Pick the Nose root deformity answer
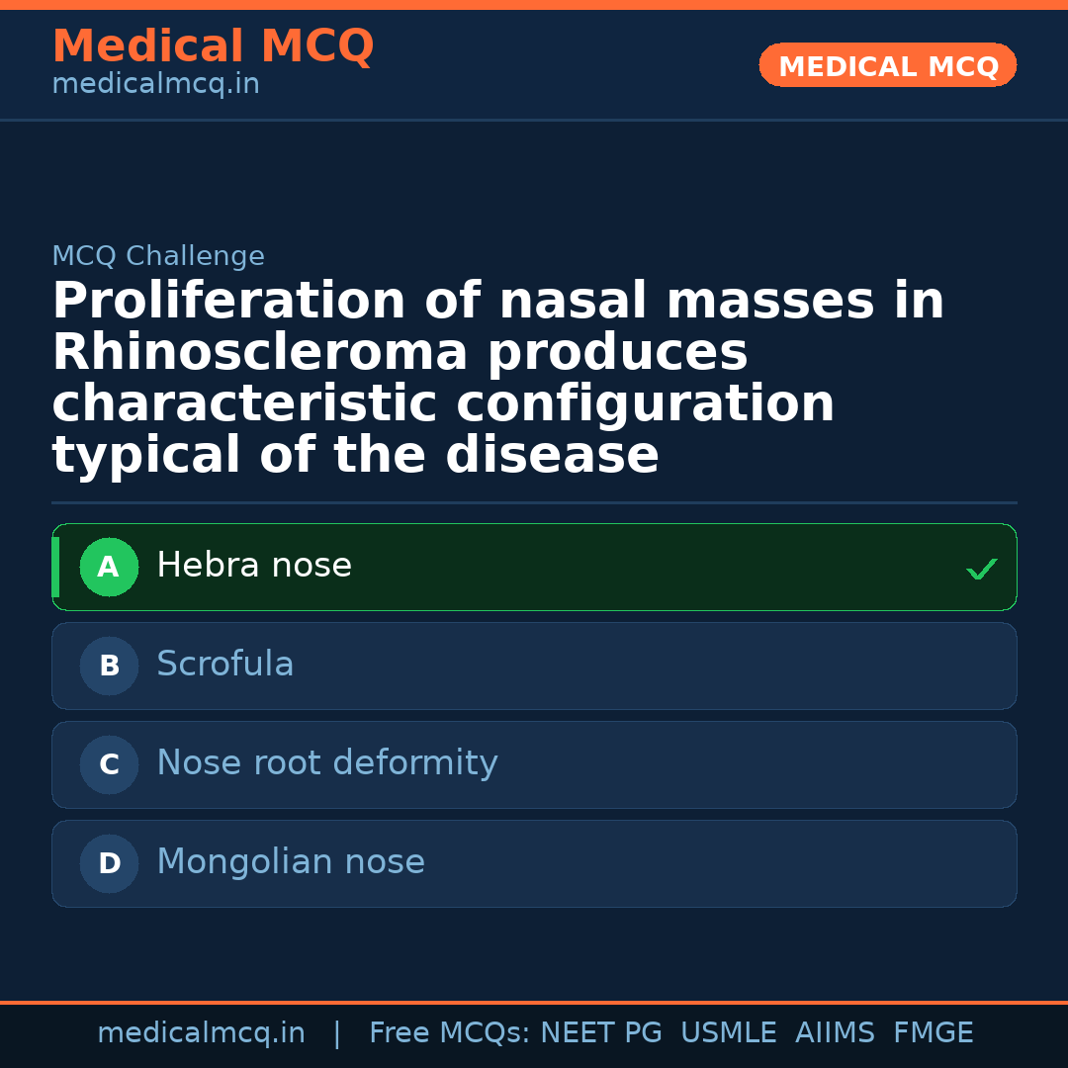Screen dimensions: 1068x1068 [x=327, y=763]
